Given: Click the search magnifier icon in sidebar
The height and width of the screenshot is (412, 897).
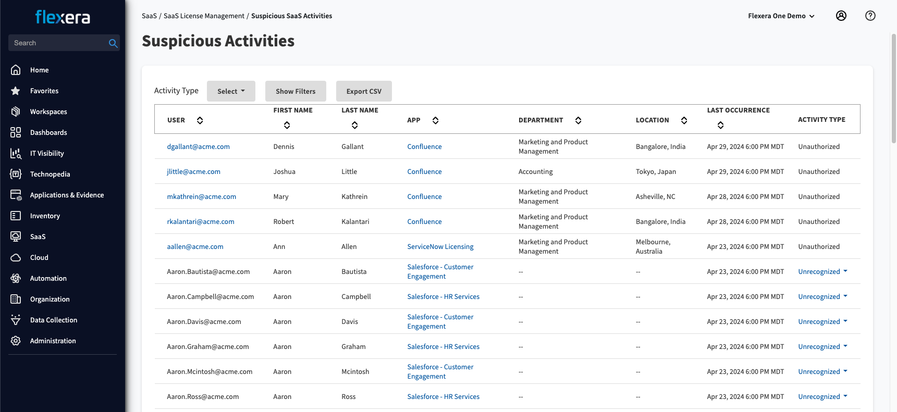Looking at the screenshot, I should point(113,43).
